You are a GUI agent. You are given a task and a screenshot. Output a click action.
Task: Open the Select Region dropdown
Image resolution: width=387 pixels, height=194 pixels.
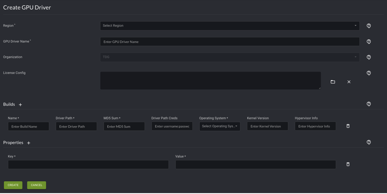230,26
